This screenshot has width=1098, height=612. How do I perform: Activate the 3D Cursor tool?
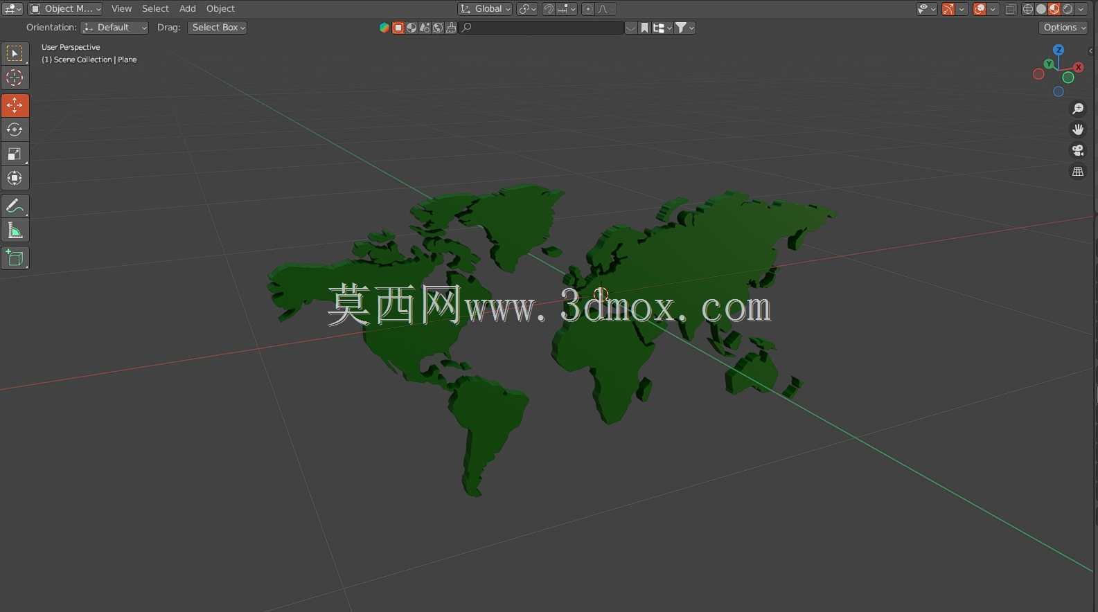tap(15, 78)
